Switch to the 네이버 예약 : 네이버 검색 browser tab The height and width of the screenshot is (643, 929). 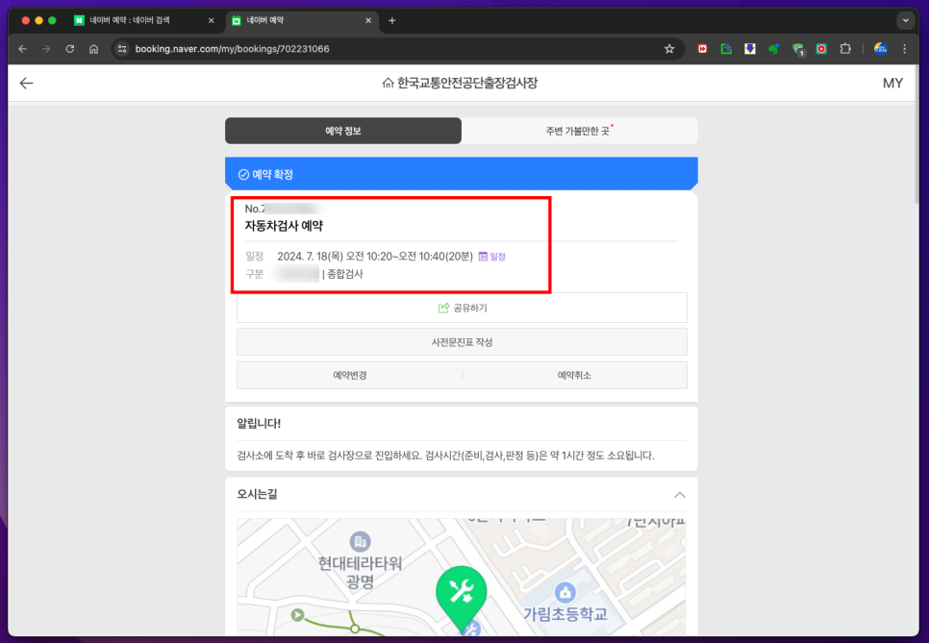143,21
